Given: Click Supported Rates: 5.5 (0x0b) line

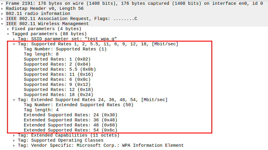Looking at the screenshot, I should coord(59,69).
